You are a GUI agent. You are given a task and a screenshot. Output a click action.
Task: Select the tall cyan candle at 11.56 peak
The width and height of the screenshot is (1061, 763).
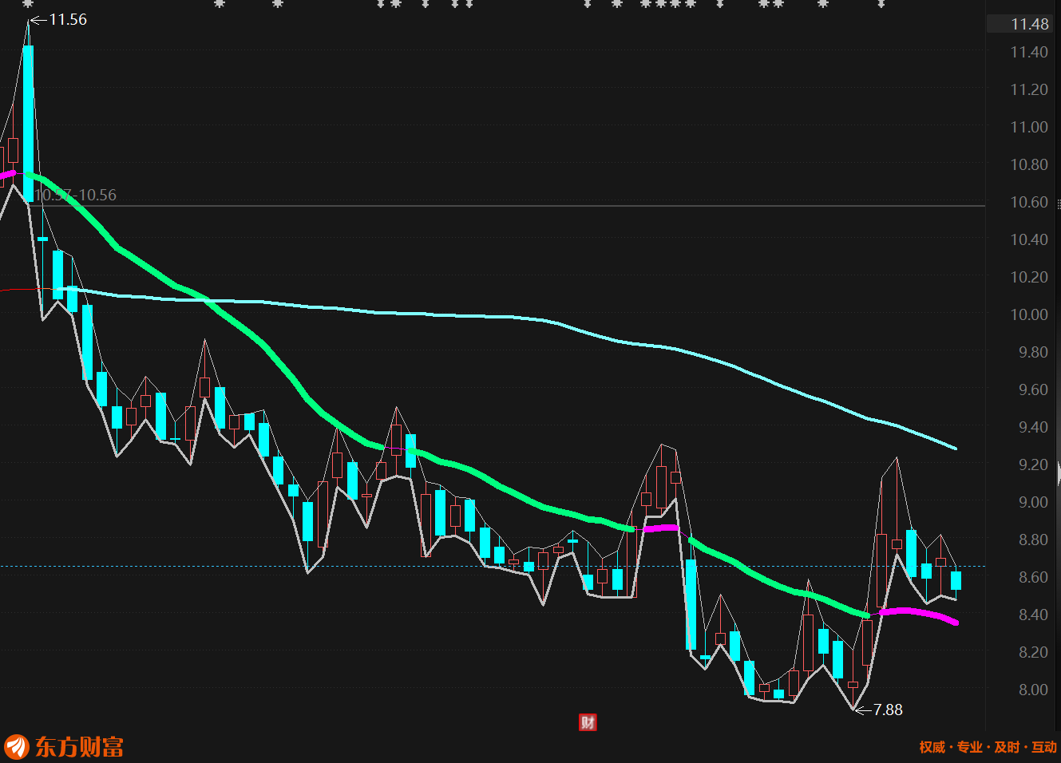pos(28,123)
